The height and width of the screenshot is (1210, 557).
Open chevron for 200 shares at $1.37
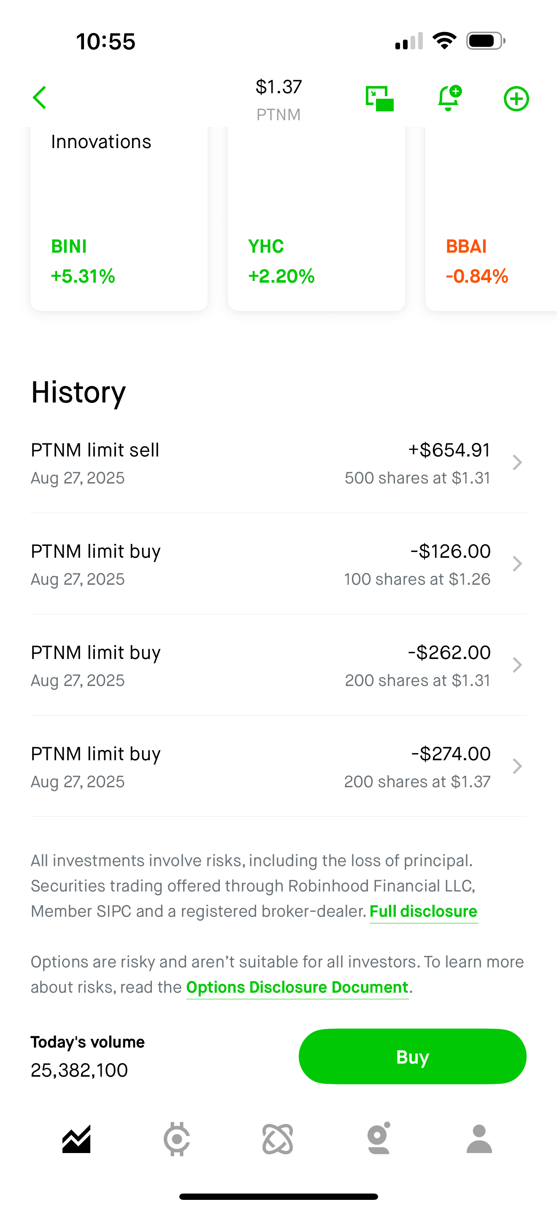pos(517,766)
